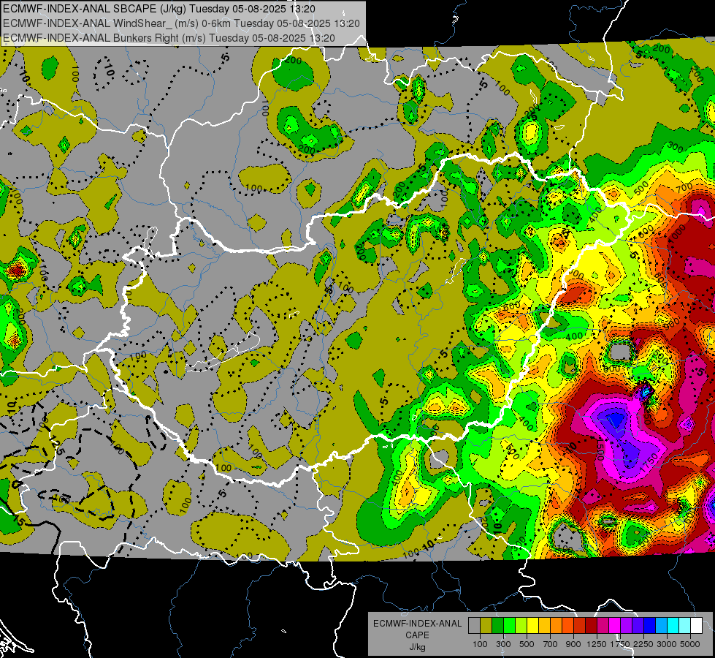Select the bright magenta CAPE legend swatch

615,626
